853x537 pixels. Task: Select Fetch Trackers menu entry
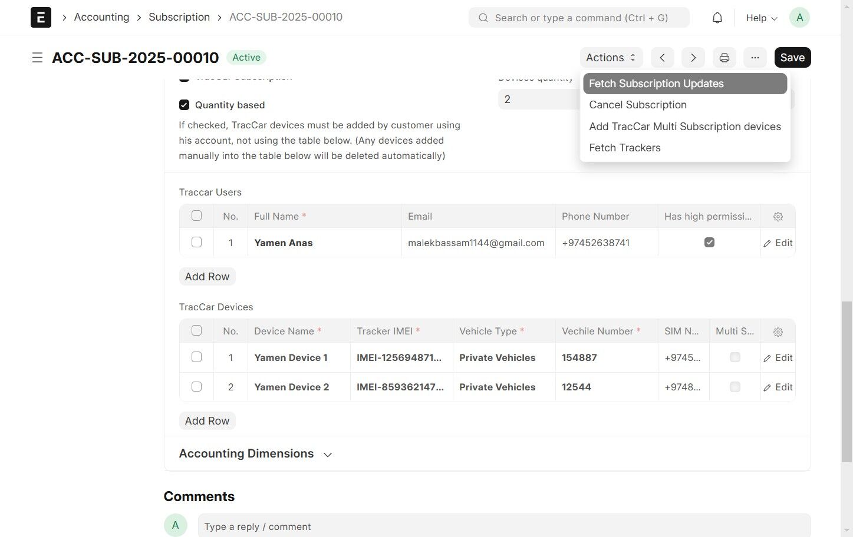pyautogui.click(x=625, y=148)
